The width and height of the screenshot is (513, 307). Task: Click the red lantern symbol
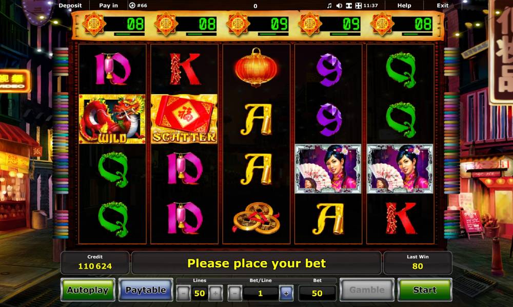[x=256, y=68]
